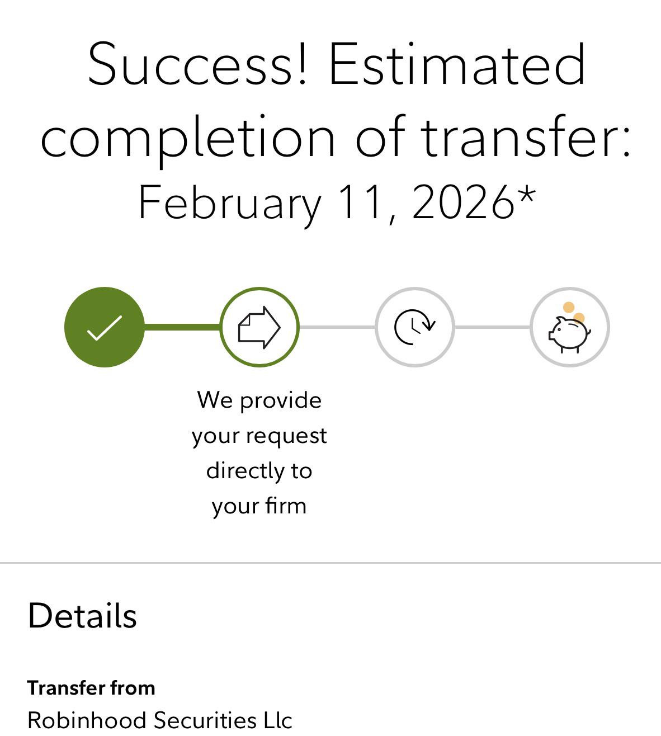
Task: Tap the "We provide" step description line
Action: click(x=259, y=400)
